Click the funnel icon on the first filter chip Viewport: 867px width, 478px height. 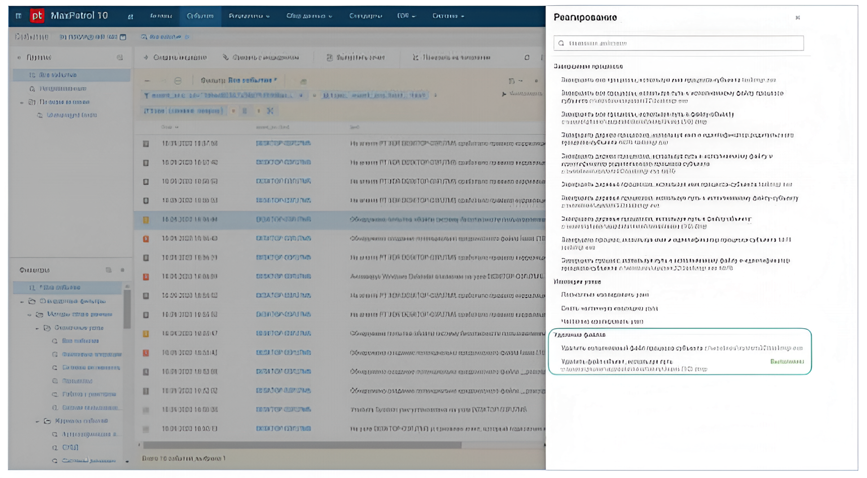pos(146,95)
